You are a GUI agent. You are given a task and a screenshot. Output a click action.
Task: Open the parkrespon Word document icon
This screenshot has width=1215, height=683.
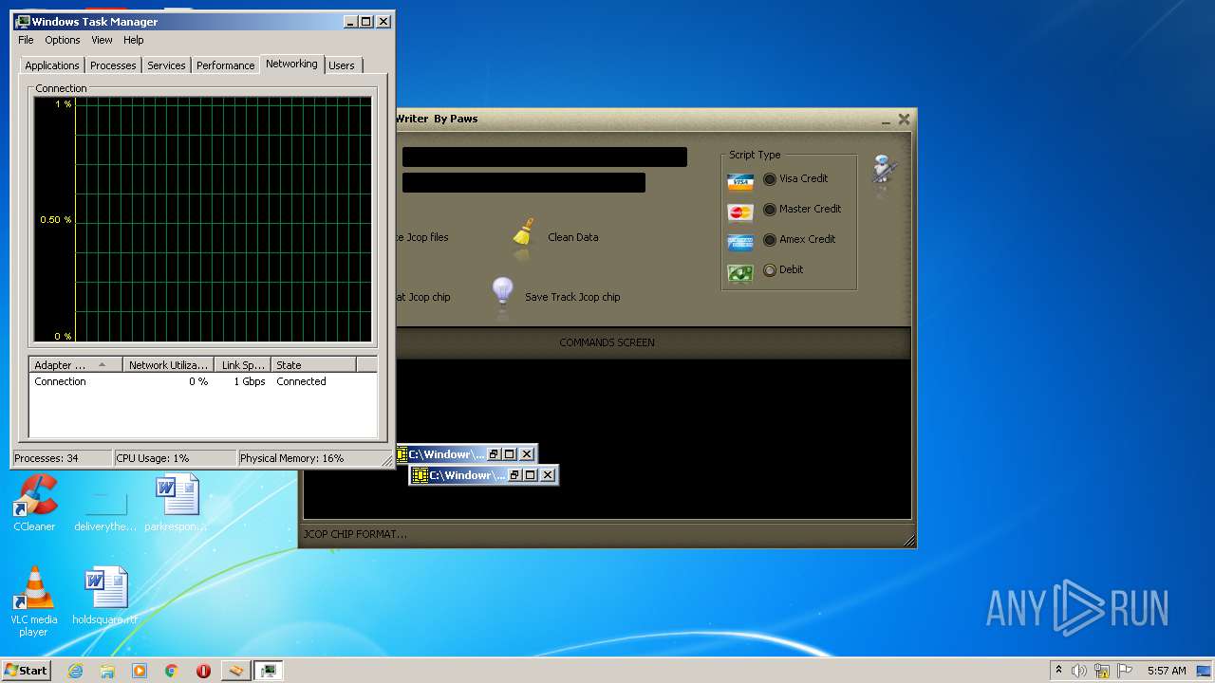pyautogui.click(x=177, y=503)
